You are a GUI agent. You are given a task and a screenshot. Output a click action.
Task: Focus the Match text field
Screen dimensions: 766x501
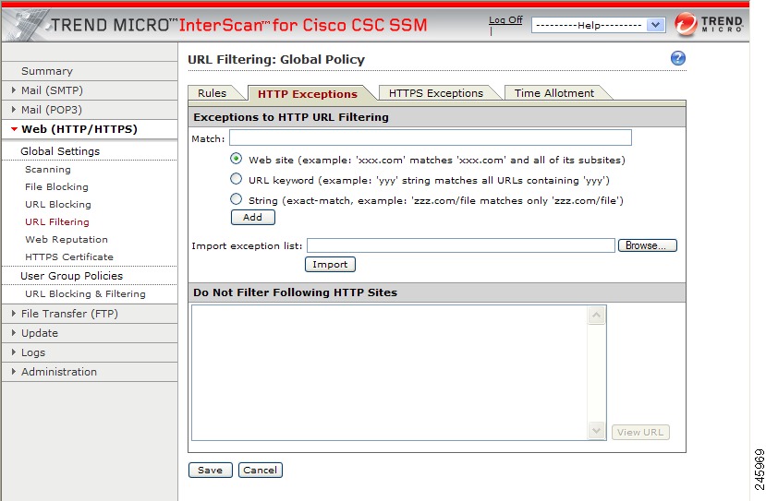(x=431, y=137)
